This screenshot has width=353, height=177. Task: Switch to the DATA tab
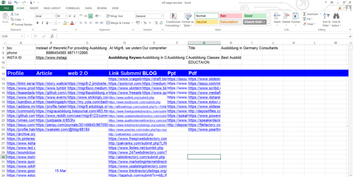[88, 8]
